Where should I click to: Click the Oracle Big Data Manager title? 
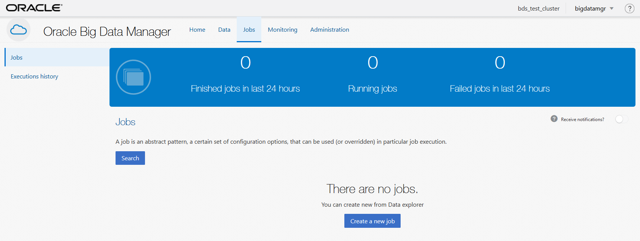tap(107, 32)
